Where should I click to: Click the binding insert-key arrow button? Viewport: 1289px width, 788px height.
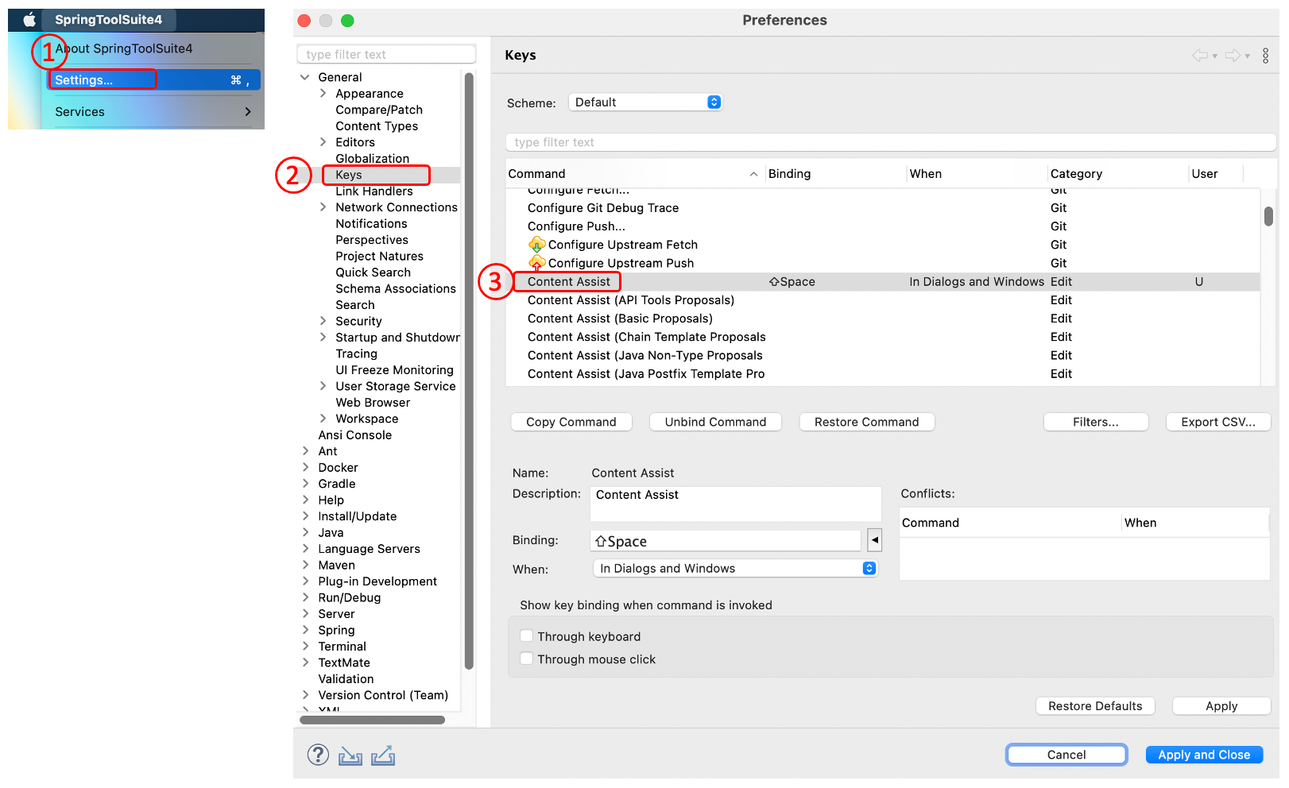[x=874, y=540]
